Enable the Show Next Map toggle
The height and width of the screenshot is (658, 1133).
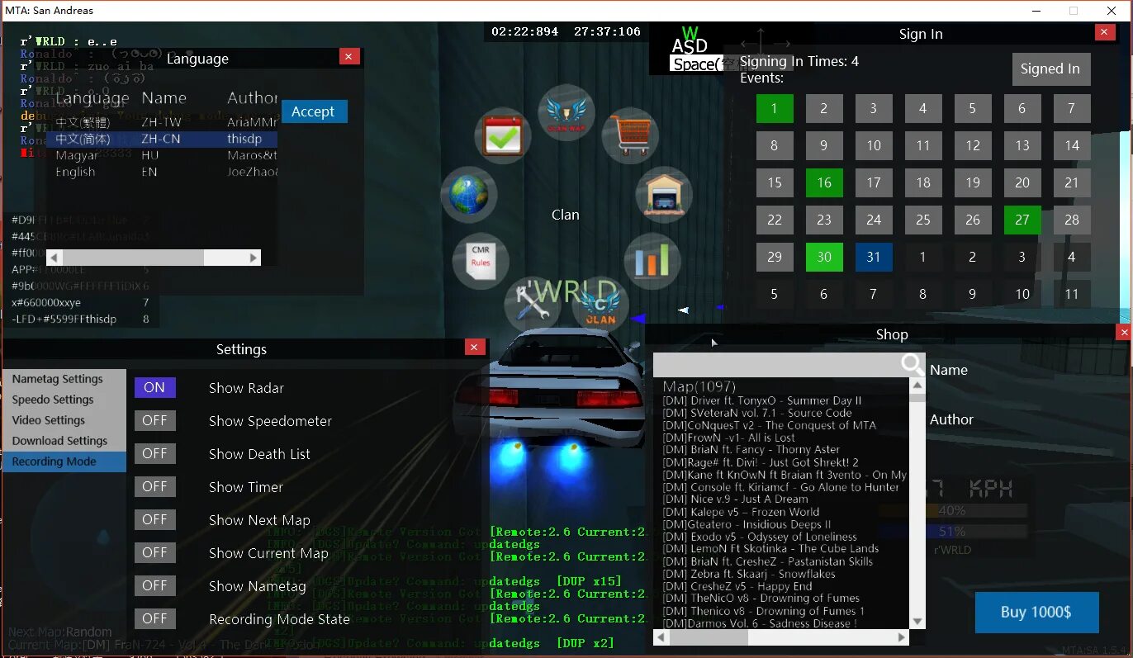(x=155, y=519)
